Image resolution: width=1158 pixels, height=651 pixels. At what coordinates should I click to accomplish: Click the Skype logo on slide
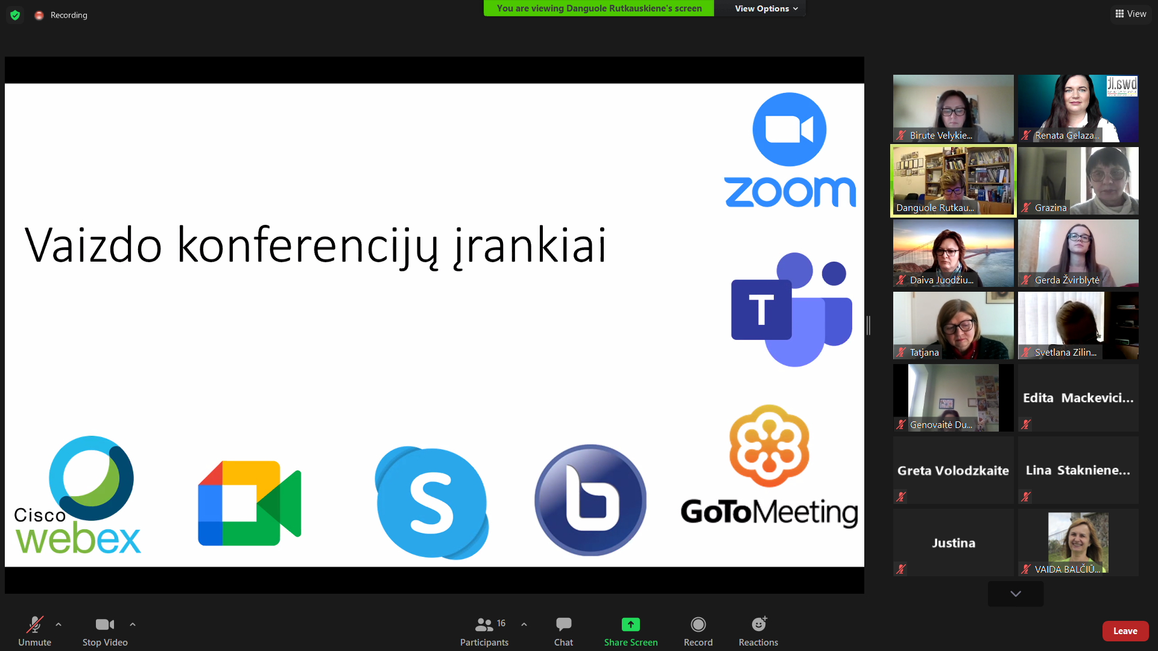(x=432, y=503)
